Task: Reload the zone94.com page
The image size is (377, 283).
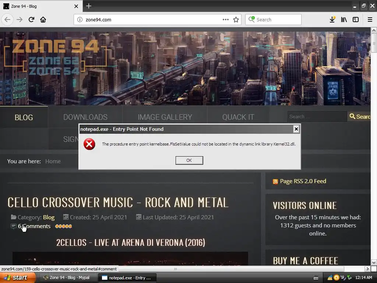Action: tap(31, 20)
